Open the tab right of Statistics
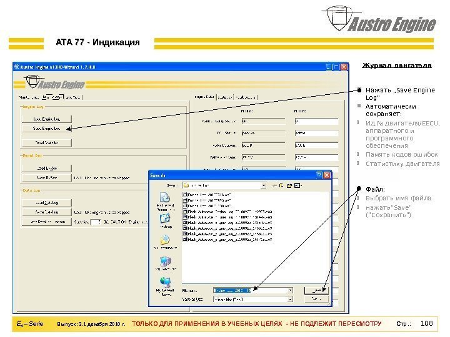 pos(246,97)
